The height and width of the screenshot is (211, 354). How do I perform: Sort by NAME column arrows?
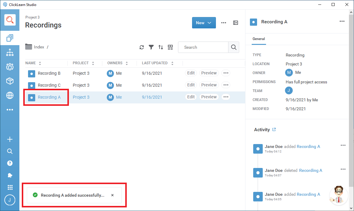(x=40, y=63)
